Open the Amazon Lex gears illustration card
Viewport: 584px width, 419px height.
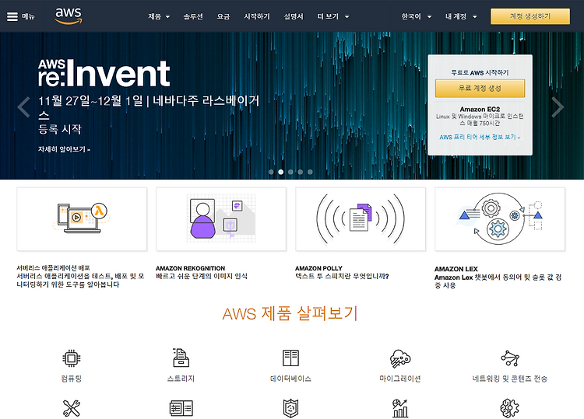pyautogui.click(x=500, y=219)
